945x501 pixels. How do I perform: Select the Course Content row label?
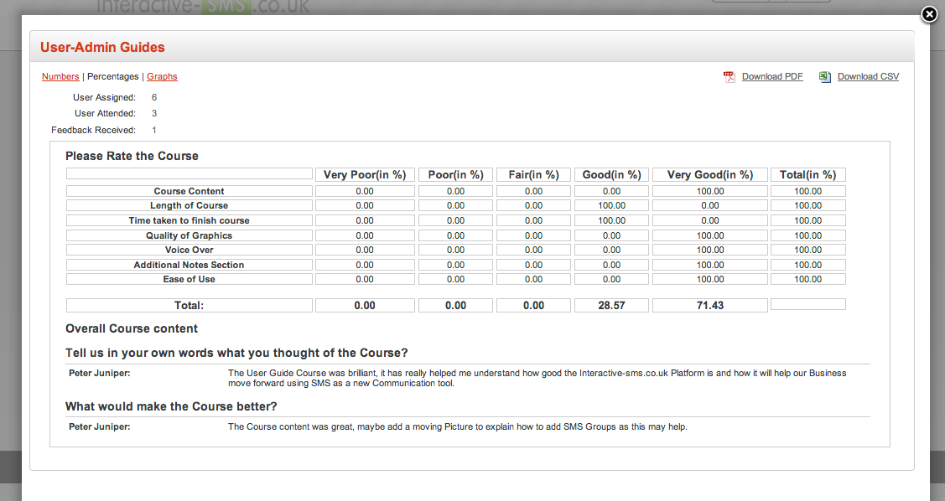[189, 191]
